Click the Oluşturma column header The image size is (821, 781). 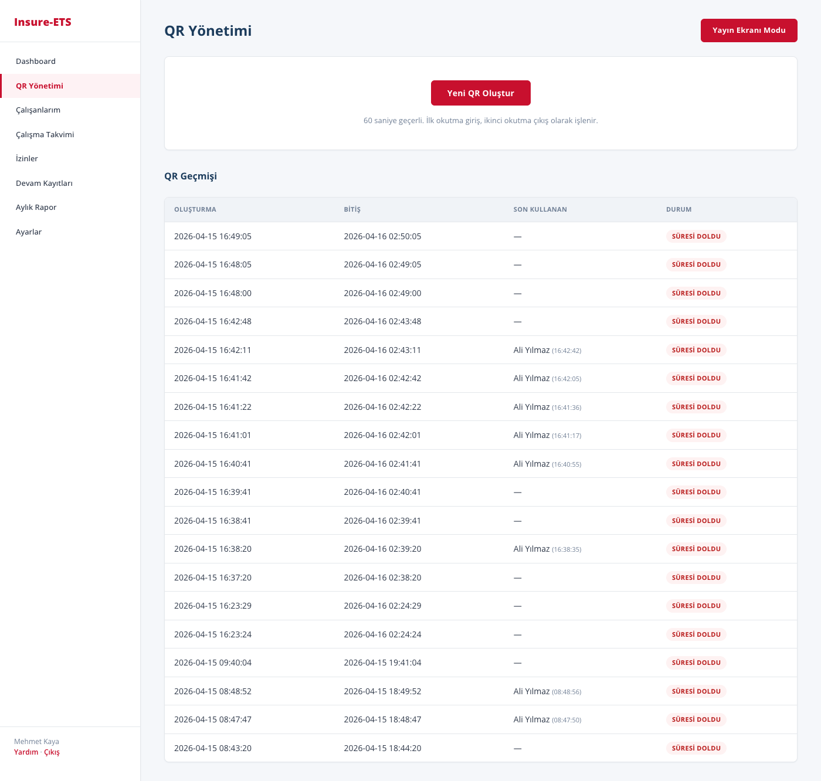[195, 209]
